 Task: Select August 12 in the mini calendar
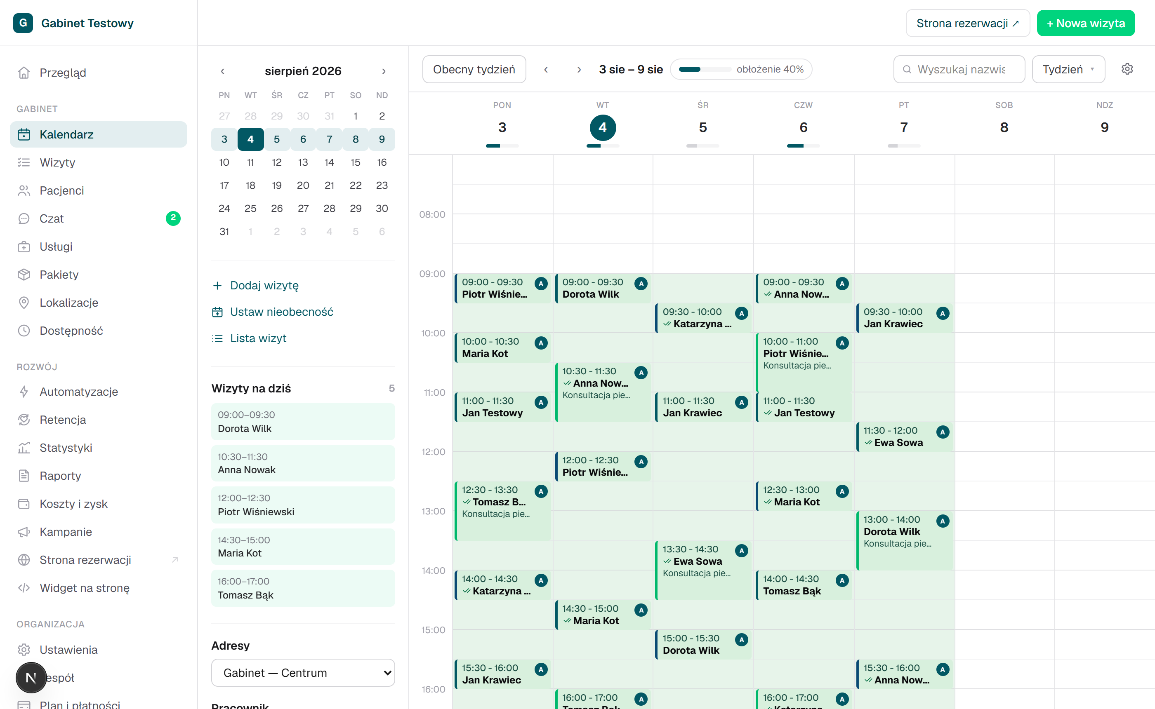[x=277, y=162]
